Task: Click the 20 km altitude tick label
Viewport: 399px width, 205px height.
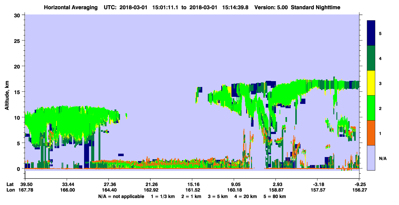Action: coord(18,66)
